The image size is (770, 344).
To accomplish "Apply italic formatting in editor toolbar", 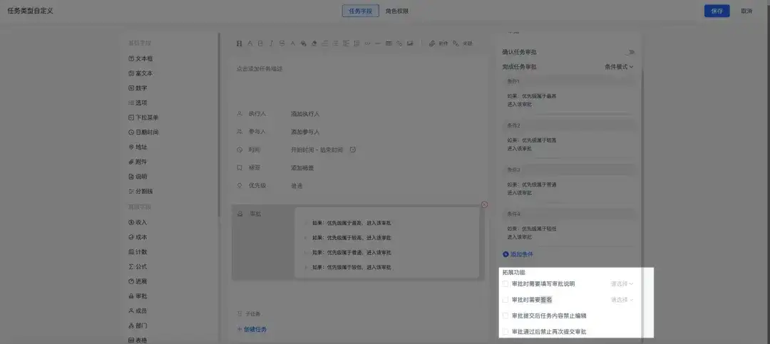I will click(271, 43).
